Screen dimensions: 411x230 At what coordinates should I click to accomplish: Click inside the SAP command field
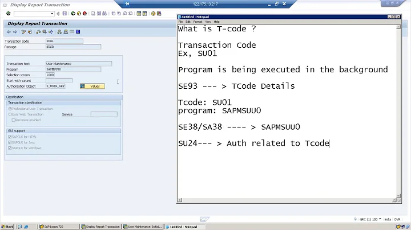32,14
